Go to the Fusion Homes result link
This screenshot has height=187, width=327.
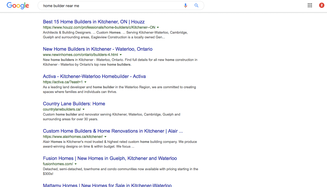tap(110, 158)
